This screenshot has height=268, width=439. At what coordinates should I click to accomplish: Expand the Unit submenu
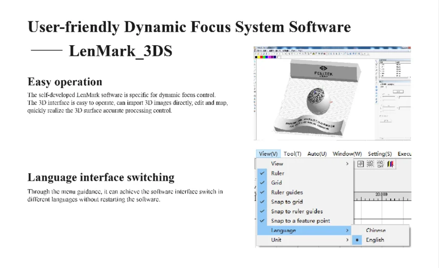click(304, 240)
